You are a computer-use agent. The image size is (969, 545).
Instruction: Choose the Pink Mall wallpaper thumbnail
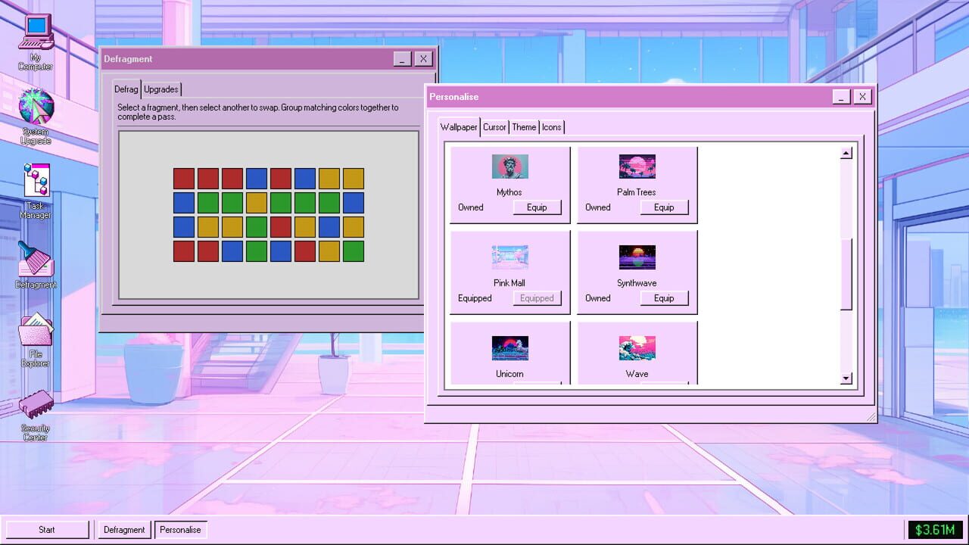tap(509, 257)
